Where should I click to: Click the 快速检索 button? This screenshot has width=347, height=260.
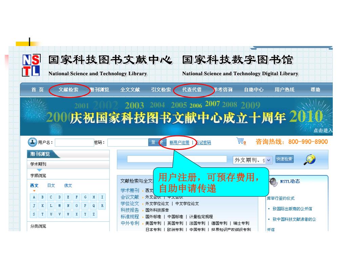[284, 159]
